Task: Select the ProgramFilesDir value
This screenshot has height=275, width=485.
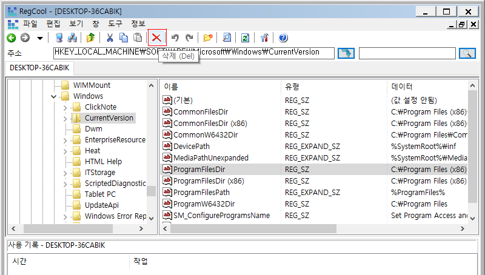Action: pyautogui.click(x=314, y=170)
